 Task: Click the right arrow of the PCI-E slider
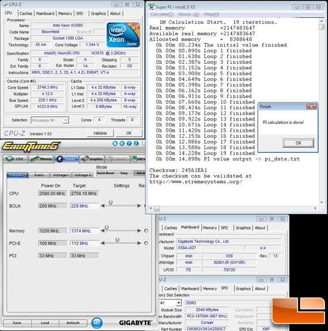pos(139,243)
